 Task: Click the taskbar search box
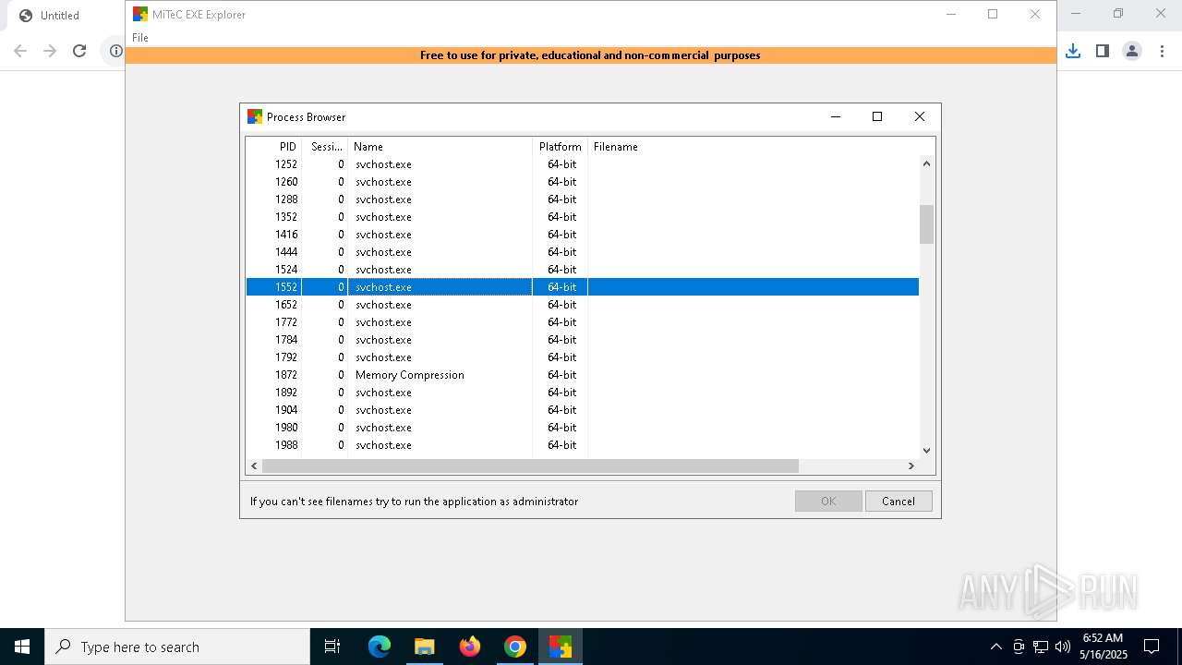tap(177, 647)
